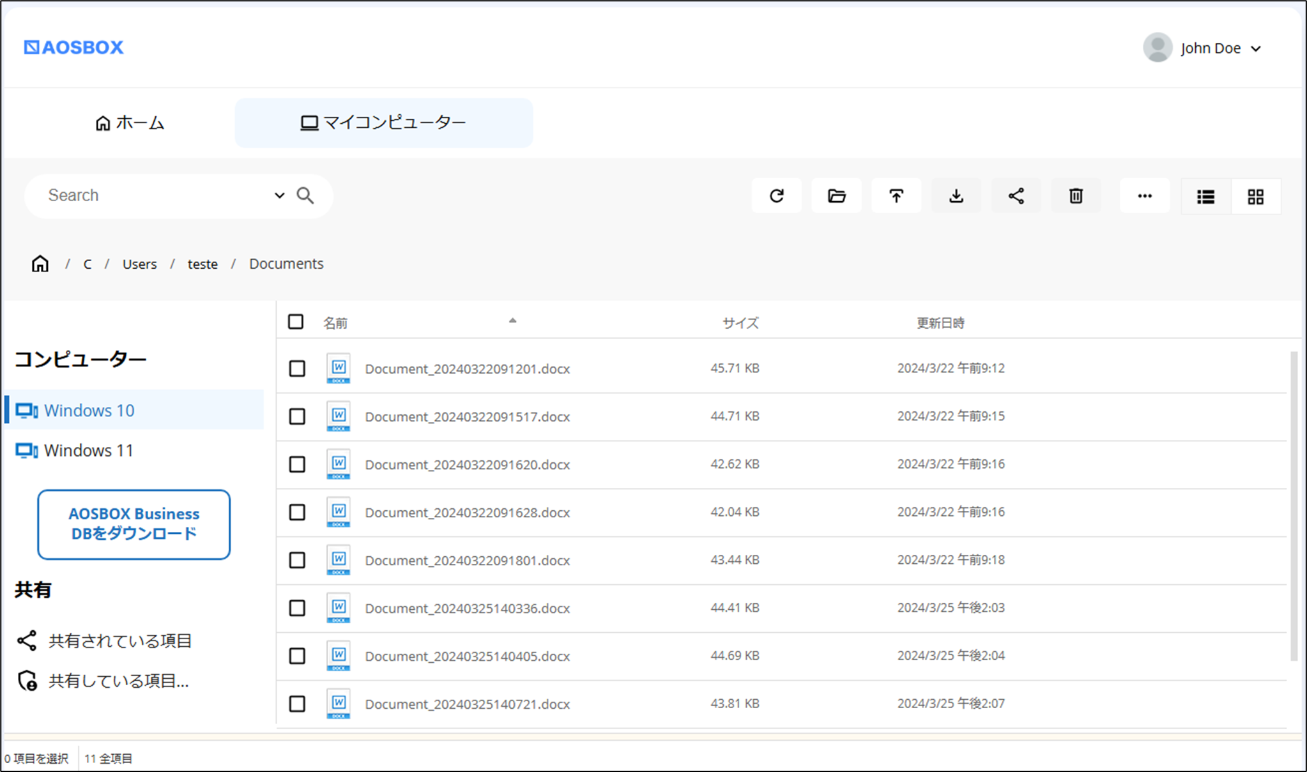
Task: Open the file Document_20240325140336.docx
Action: [467, 608]
